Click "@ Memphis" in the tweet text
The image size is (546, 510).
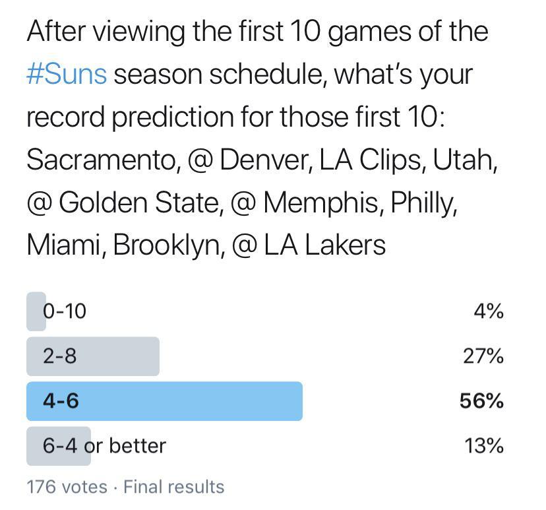click(305, 203)
